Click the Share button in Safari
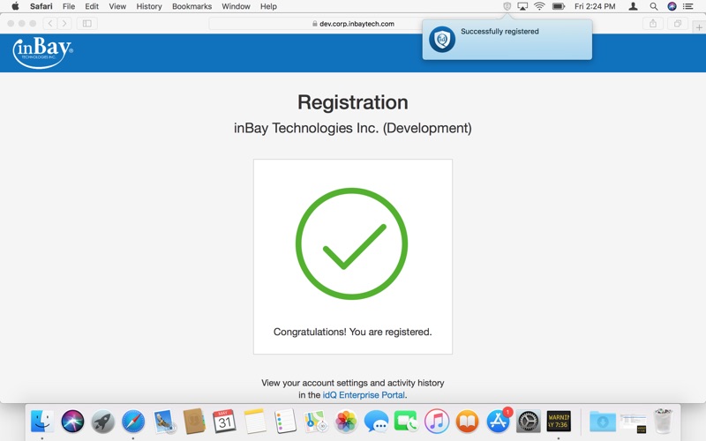Screen dimensions: 706x441 pyautogui.click(x=653, y=24)
